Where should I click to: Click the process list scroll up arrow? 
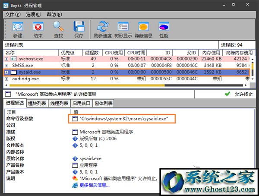(253, 59)
